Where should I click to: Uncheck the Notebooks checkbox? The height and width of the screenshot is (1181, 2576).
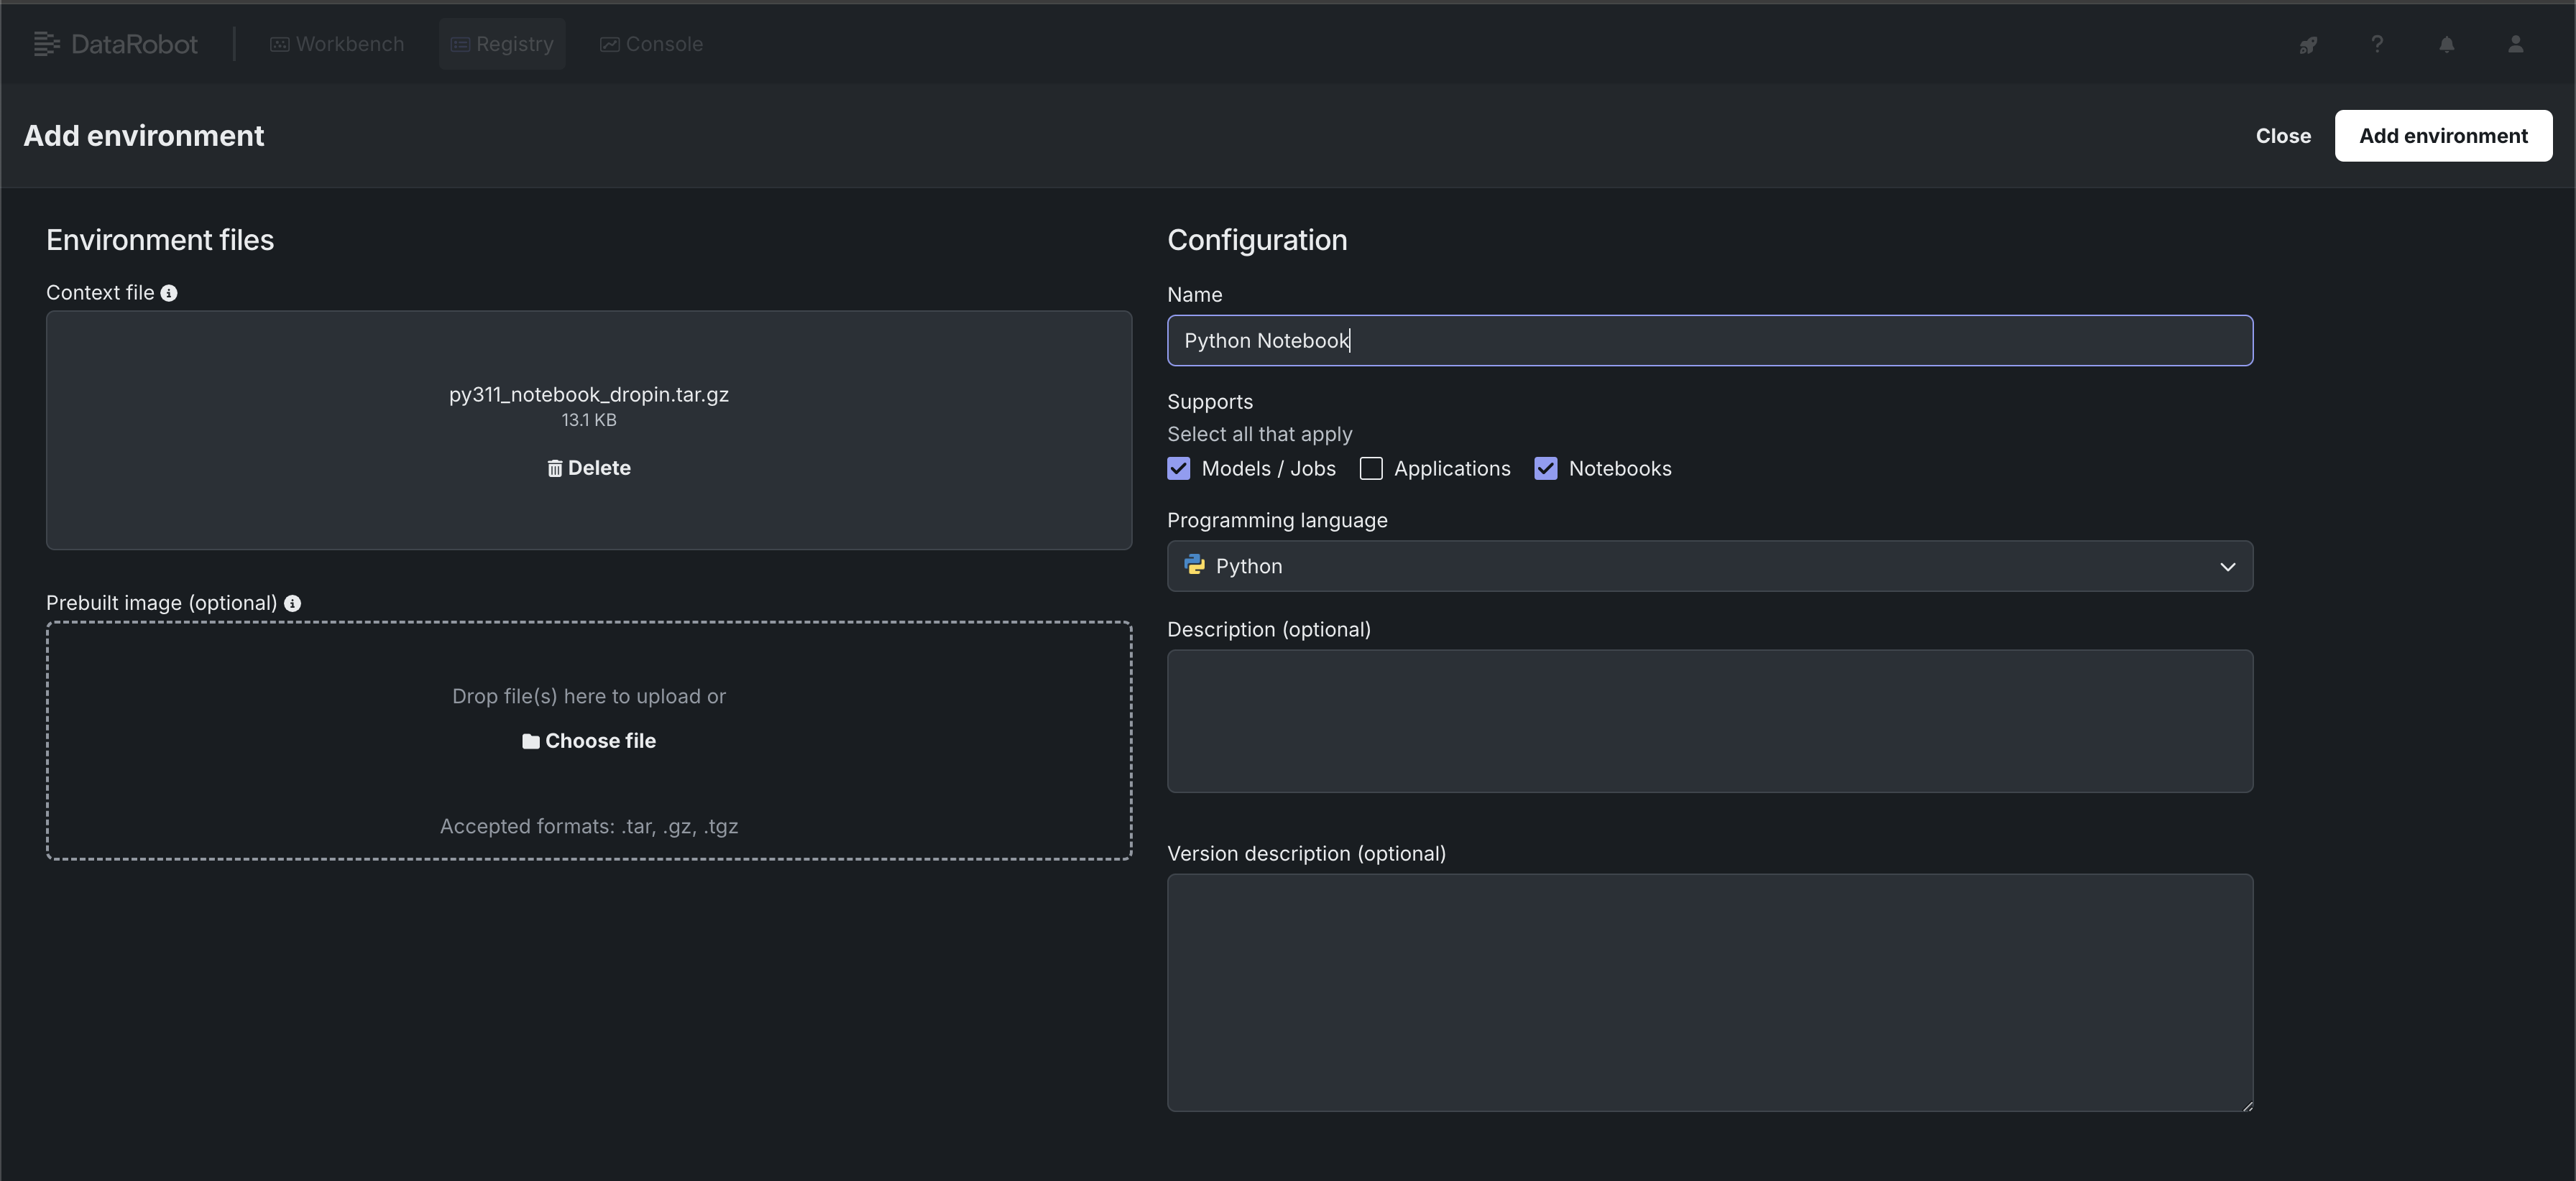tap(1546, 468)
